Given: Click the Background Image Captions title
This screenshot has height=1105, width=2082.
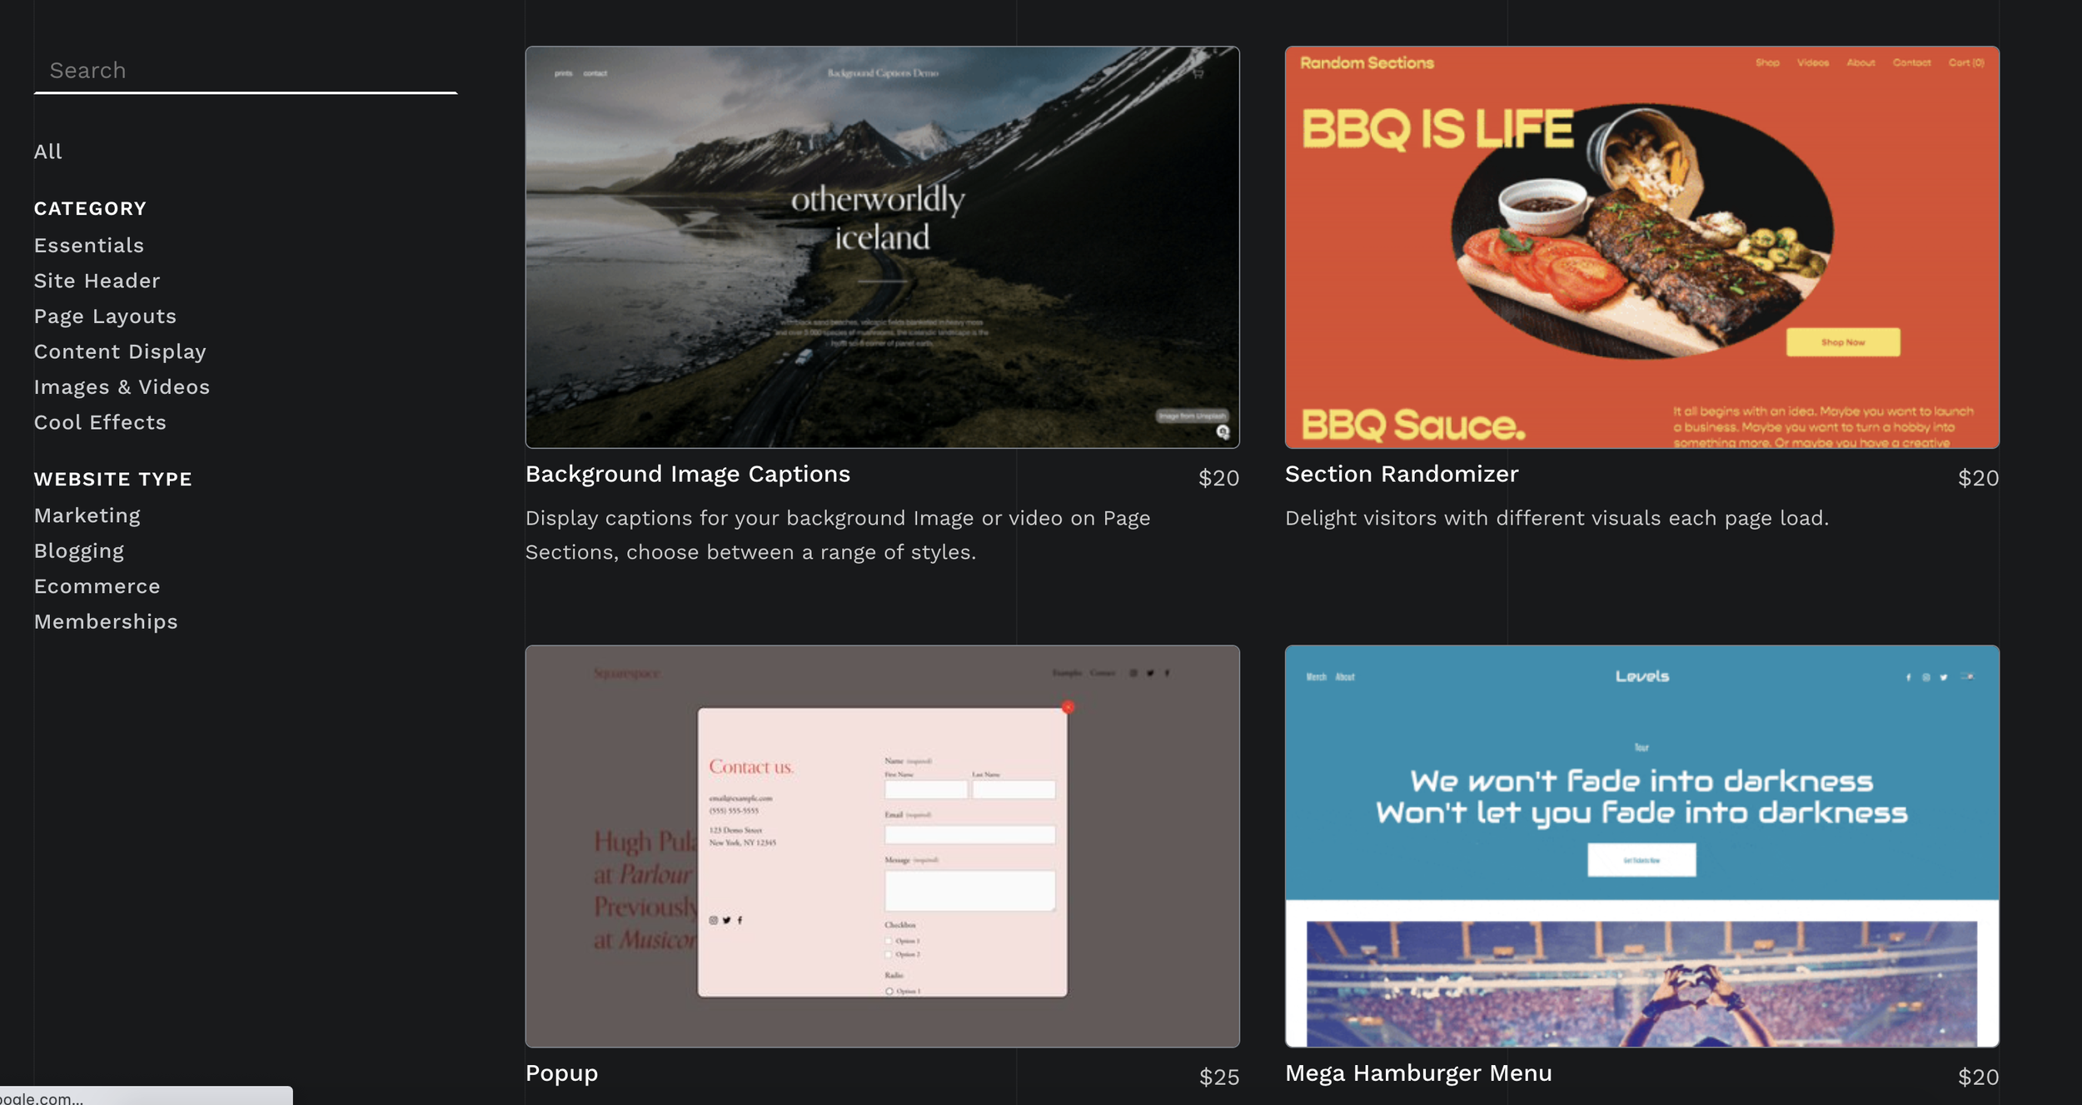Looking at the screenshot, I should coord(687,475).
